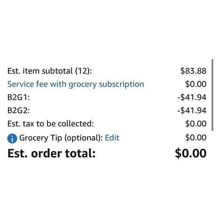Click the service fee $0.00 amount
This screenshot has height=219, width=219.
(196, 84)
